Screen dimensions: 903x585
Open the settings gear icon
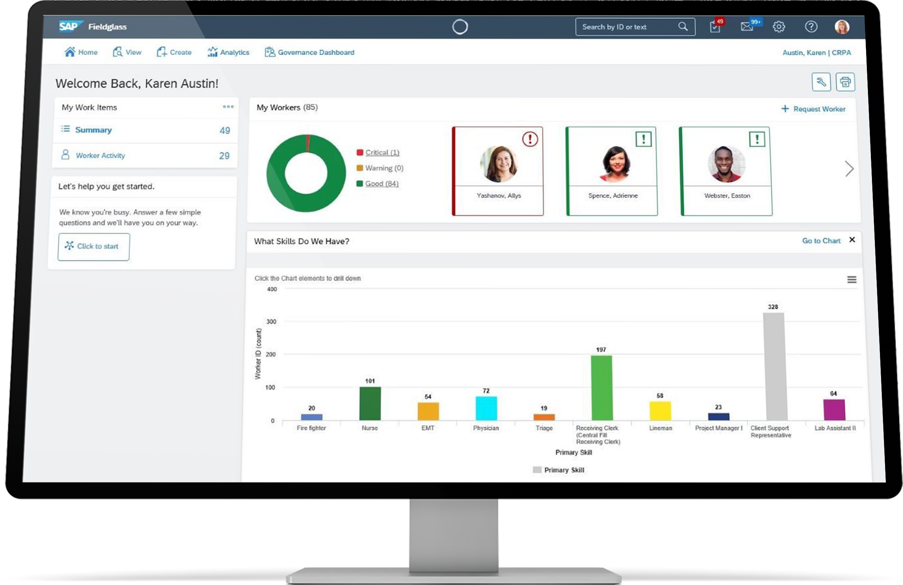tap(778, 27)
